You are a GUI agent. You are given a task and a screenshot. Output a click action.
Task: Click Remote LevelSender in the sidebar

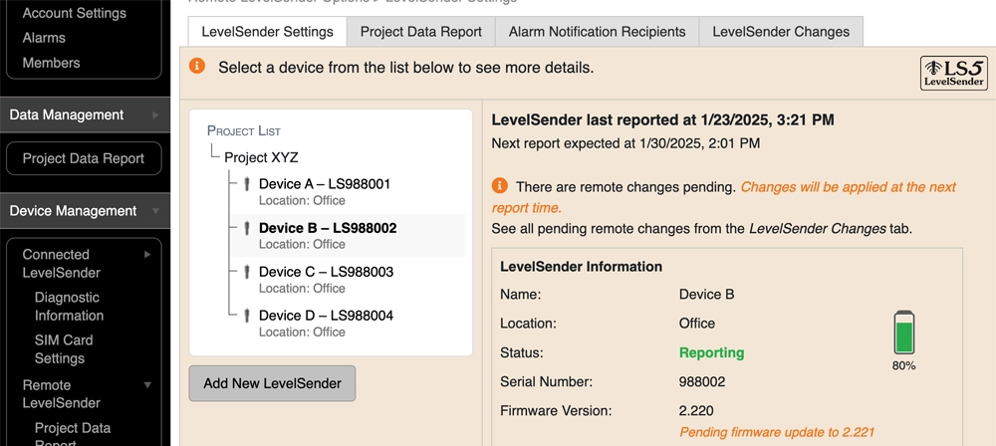click(61, 394)
